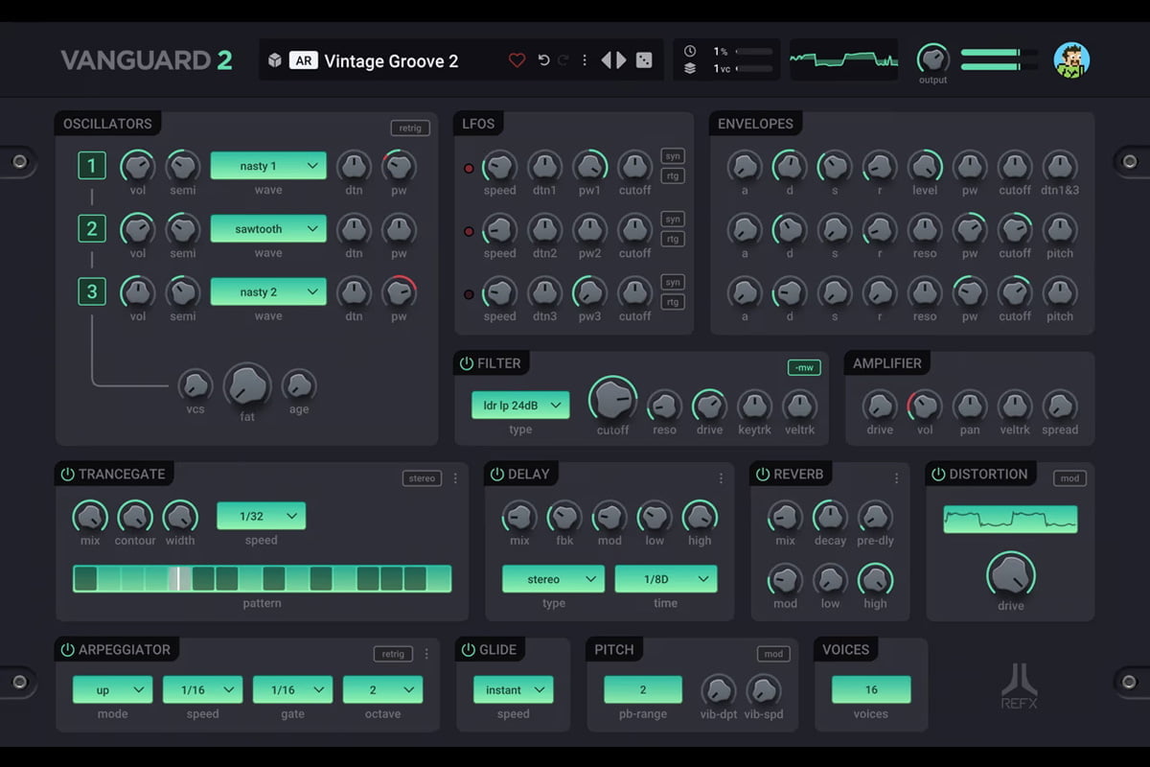Click the preset name Vintage Groove 2

pyautogui.click(x=391, y=60)
